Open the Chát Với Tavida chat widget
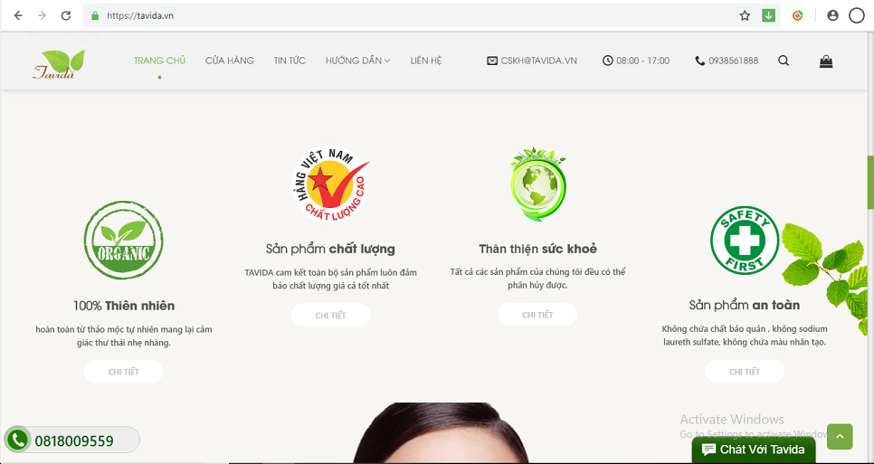This screenshot has height=464, width=874. 753,450
